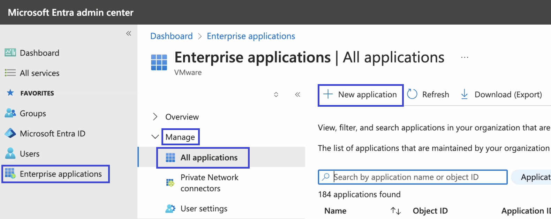Click the VMware tenant name subtitle
The image size is (551, 219).
(188, 72)
